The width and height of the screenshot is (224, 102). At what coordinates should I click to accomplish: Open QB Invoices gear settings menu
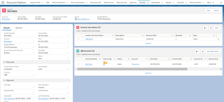[197, 51]
